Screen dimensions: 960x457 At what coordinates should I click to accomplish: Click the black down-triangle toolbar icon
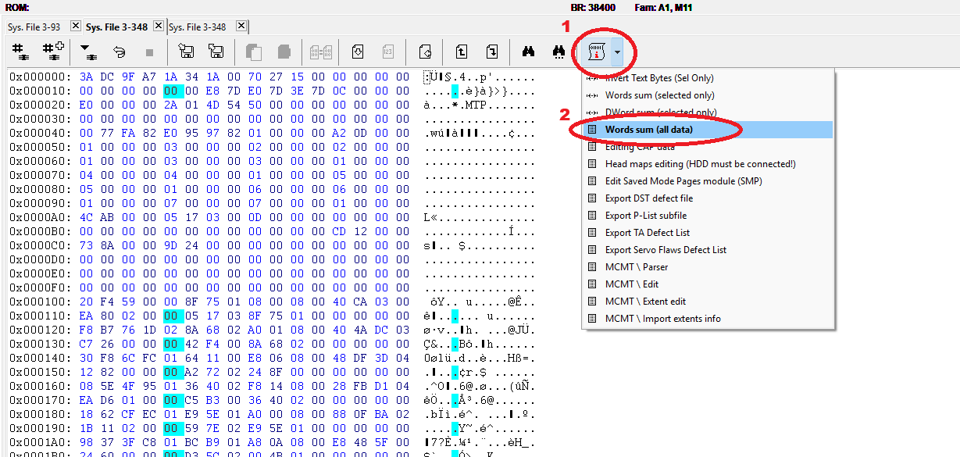87,52
